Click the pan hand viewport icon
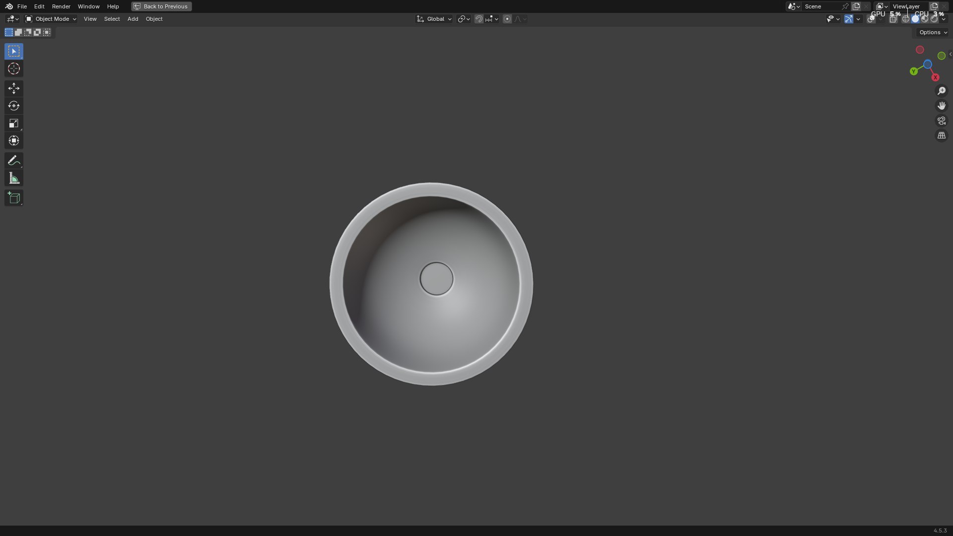The image size is (953, 536). 942,106
